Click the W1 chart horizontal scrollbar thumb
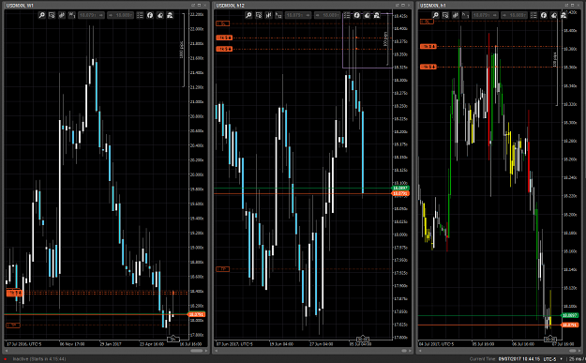 [x=196, y=351]
